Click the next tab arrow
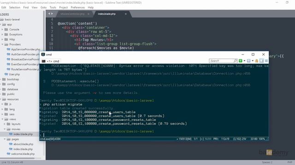Screen dimensions: 295x165 (x=52, y=14)
